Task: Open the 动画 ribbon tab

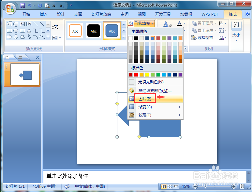Action: click(x=78, y=14)
